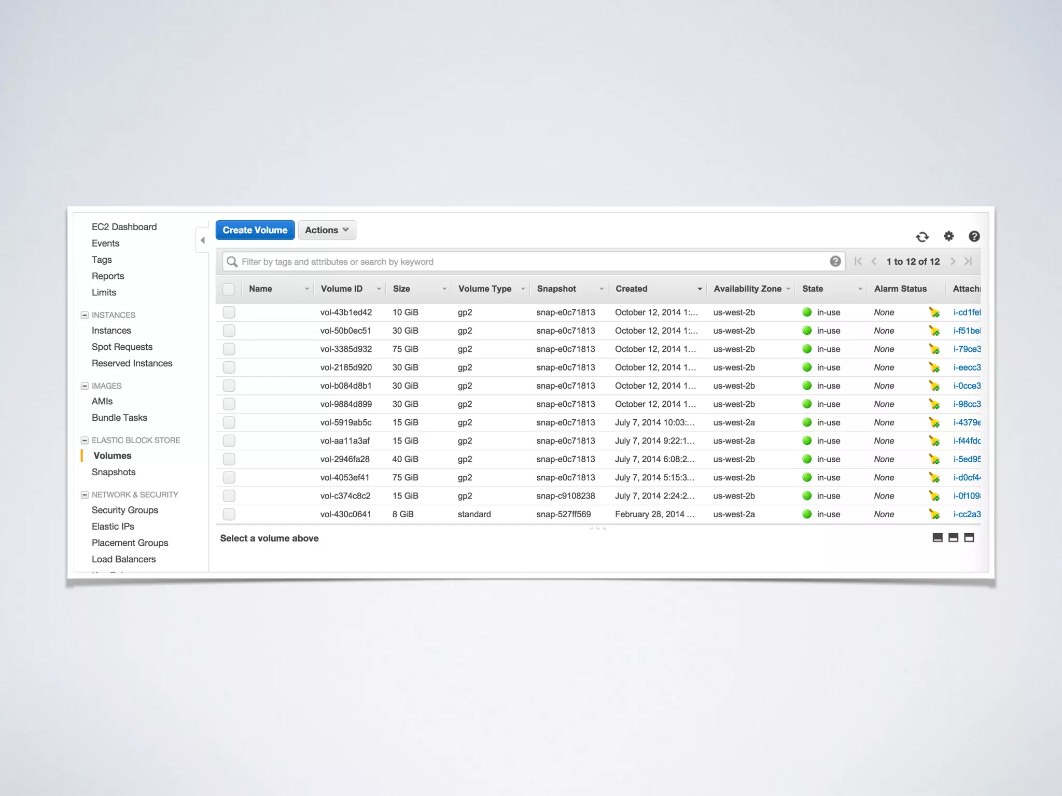Click alarm icon for vol-43b1ed42 row

pyautogui.click(x=934, y=312)
